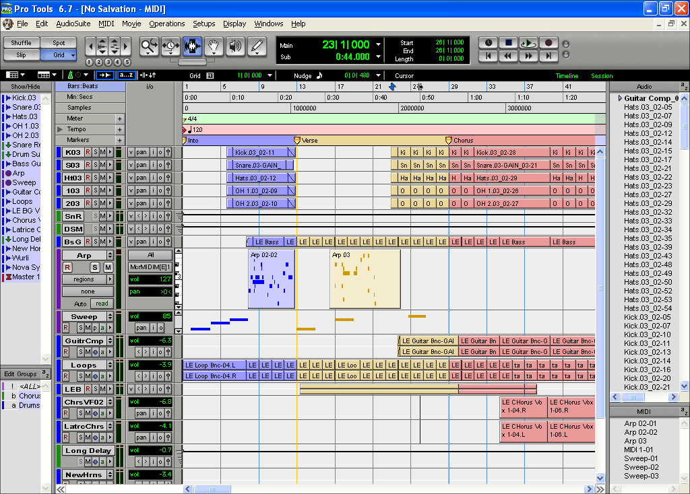690x494 pixels.
Task: Mute the Long Delay track
Action: tap(88, 462)
